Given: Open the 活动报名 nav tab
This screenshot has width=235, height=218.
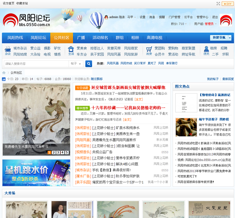Looking at the screenshot, I should click(100, 38).
